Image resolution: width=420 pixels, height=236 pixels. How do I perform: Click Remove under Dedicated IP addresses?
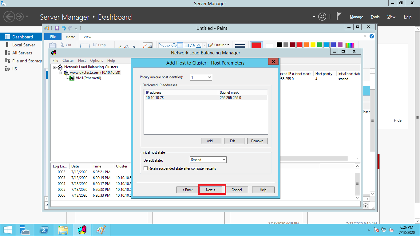click(257, 141)
